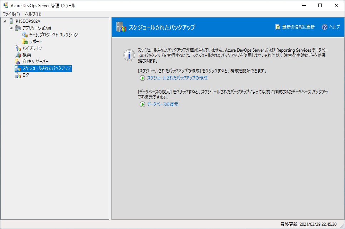Collapse the P1SDOPS02A root node
The image size is (345, 229).
pos(5,21)
